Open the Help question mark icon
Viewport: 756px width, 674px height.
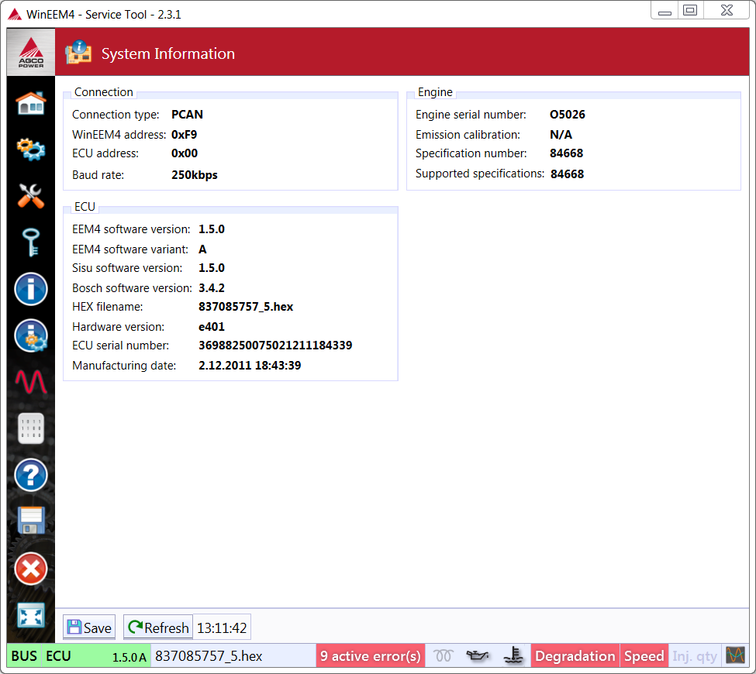tap(31, 475)
